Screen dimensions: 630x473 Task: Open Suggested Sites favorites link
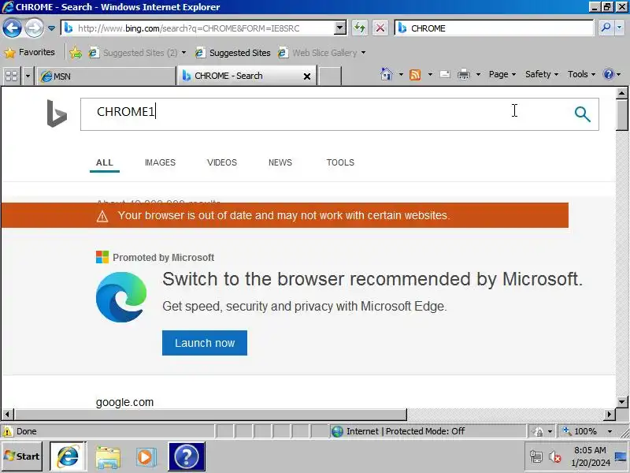pyautogui.click(x=232, y=53)
